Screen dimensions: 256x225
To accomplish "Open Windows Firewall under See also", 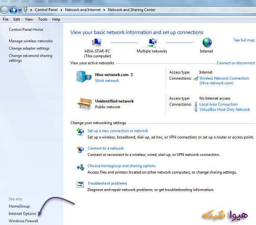I will pos(23,221).
